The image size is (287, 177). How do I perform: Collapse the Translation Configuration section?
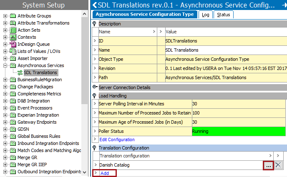(95, 148)
